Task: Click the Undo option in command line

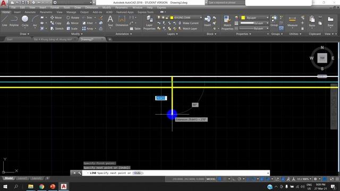Action: point(138,173)
